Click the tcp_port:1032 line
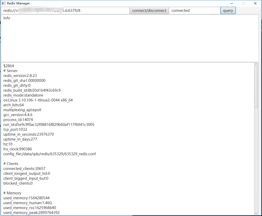The width and height of the screenshot is (262, 216). tap(15, 129)
